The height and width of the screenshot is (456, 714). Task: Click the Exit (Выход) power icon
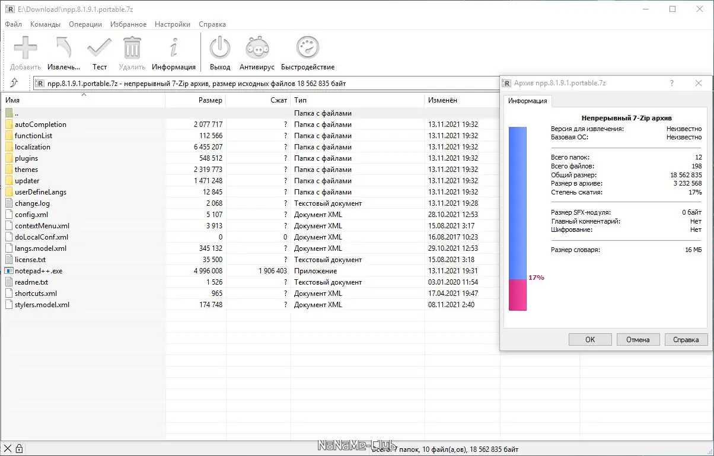click(220, 47)
